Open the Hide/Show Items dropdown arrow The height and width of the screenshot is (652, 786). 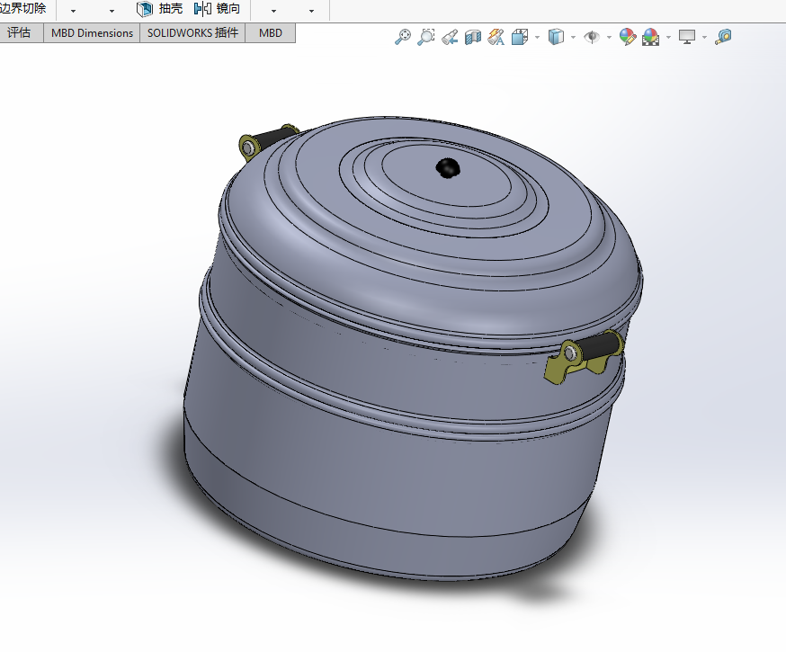pos(609,38)
